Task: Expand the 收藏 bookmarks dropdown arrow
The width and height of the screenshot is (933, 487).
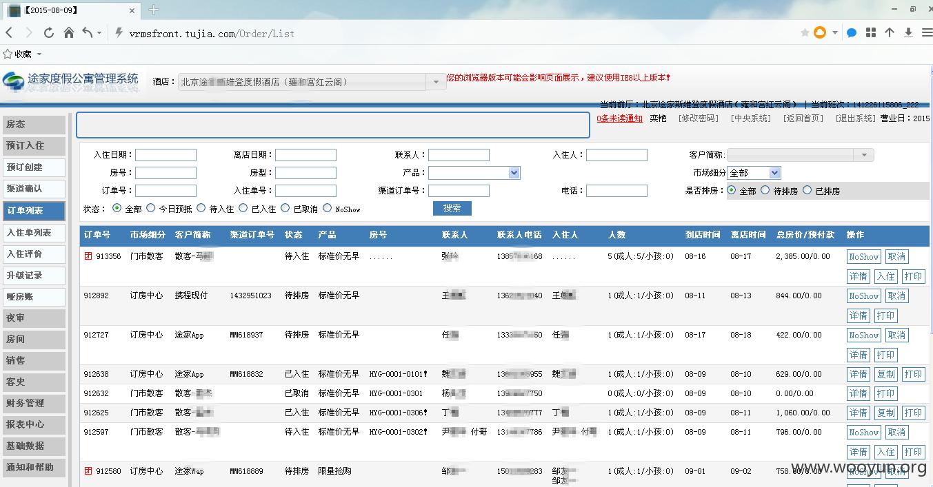Action: tap(39, 54)
